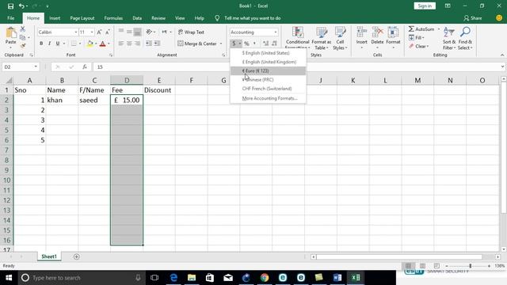Screen dimensions: 507x285
Task: Toggle Underline formatting
Action: pos(58,44)
